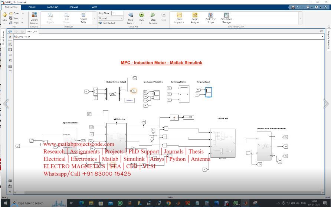Open the Data Inspector
This screenshot has width=331, height=207.
179,17
